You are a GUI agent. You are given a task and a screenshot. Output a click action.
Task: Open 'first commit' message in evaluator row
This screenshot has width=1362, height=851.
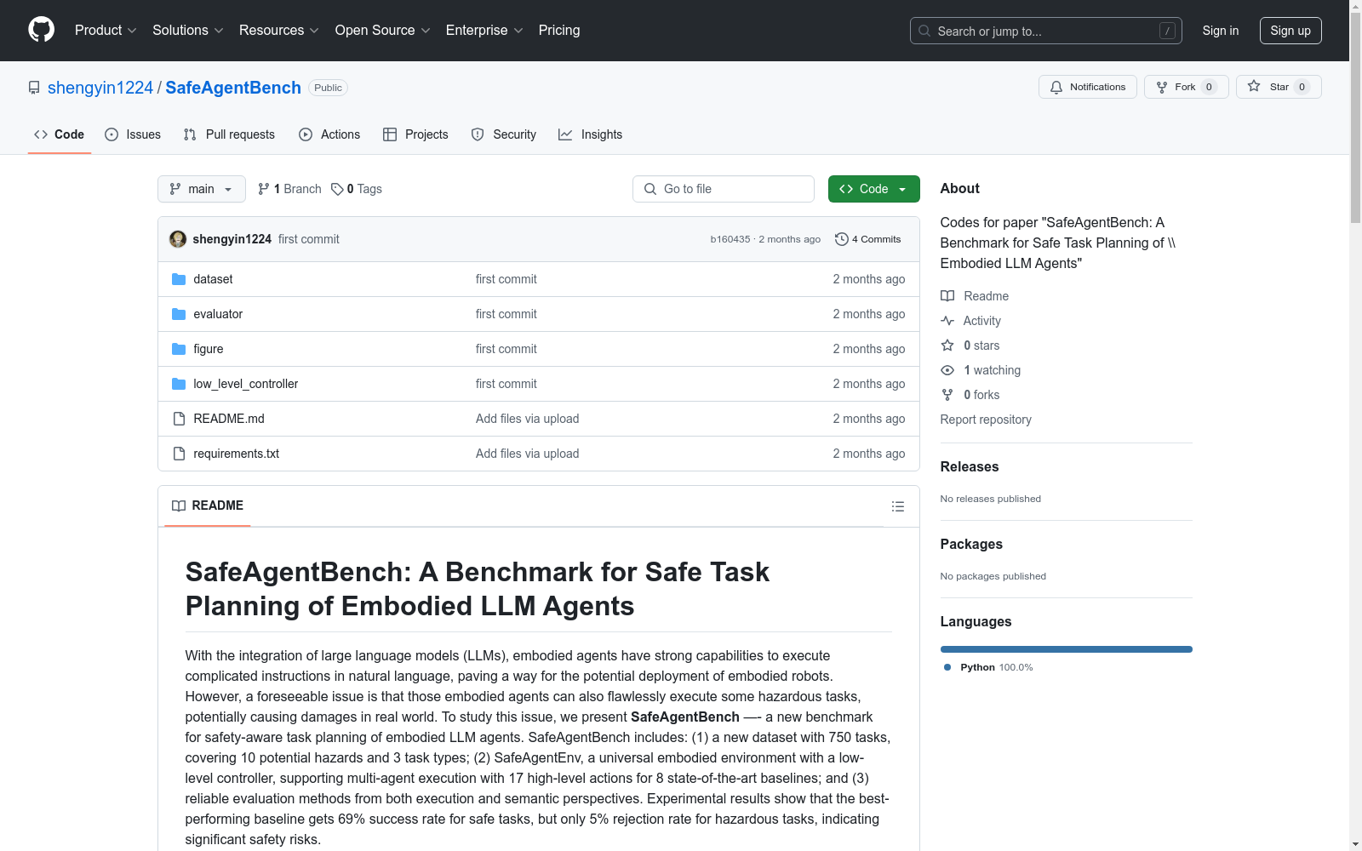(x=506, y=314)
